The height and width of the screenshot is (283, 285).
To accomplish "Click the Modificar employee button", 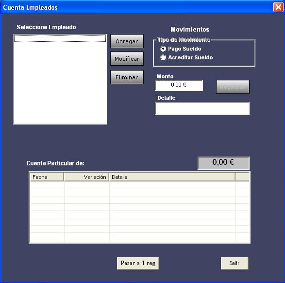I will click(x=127, y=59).
